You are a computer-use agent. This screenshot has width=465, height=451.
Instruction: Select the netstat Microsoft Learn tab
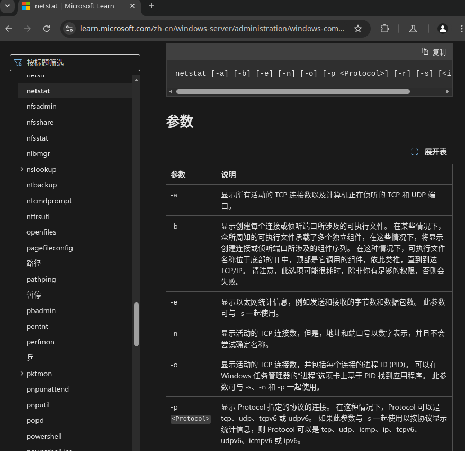pos(74,6)
